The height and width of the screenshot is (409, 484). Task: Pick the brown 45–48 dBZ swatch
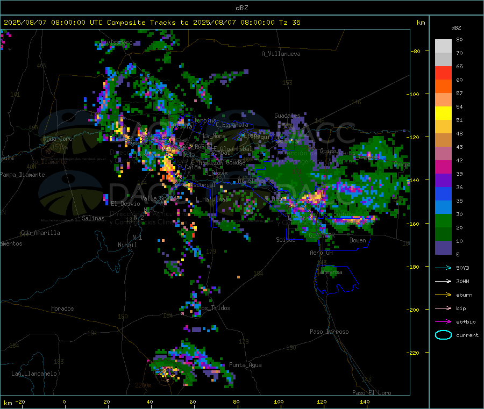tap(443, 140)
